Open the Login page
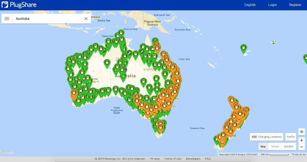Screen dimensions: 307x162 click(x=272, y=5)
